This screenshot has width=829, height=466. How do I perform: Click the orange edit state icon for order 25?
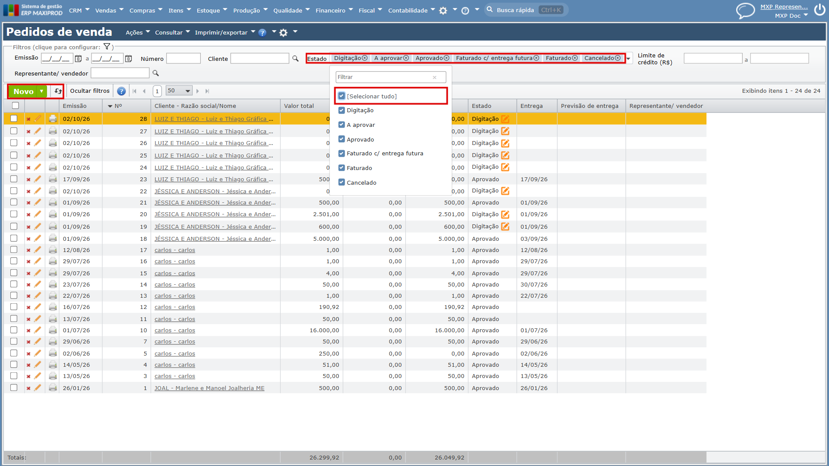[505, 155]
